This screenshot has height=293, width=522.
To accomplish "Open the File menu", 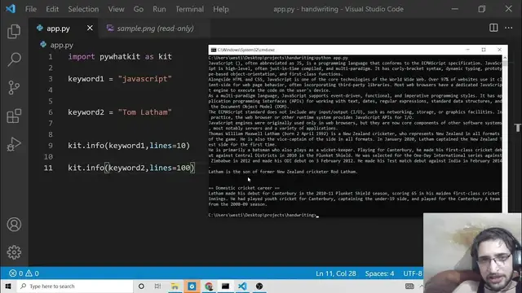I will pos(31,9).
